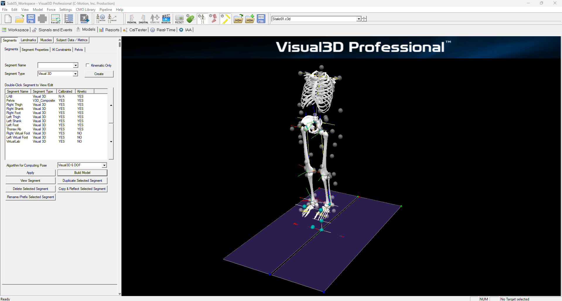
Task: Expand the Segment Name dropdown
Action: tap(76, 65)
